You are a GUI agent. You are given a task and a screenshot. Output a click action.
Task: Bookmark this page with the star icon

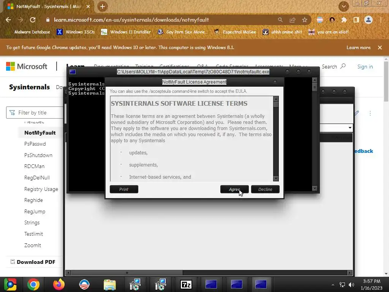pos(305,20)
